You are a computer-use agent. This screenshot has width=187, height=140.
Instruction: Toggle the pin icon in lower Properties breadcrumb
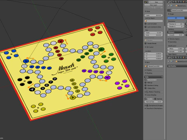click(x=169, y=61)
